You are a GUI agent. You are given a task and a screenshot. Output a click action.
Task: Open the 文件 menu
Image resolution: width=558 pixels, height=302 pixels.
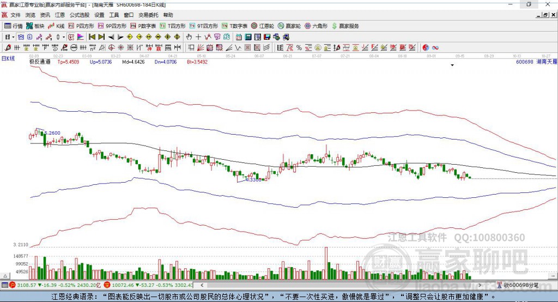coord(15,15)
